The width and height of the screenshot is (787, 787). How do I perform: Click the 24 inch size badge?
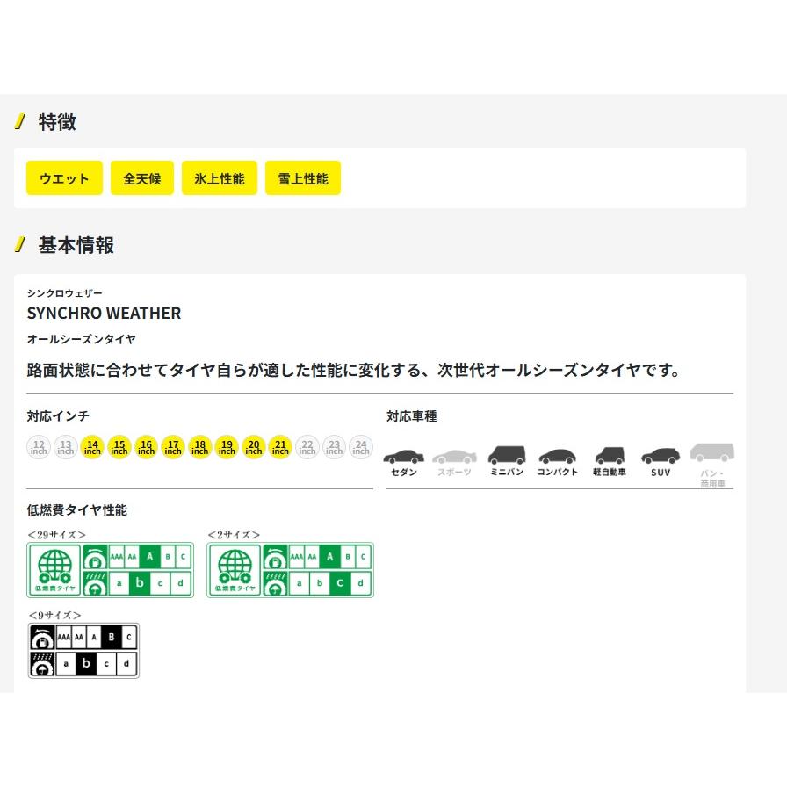coord(361,447)
